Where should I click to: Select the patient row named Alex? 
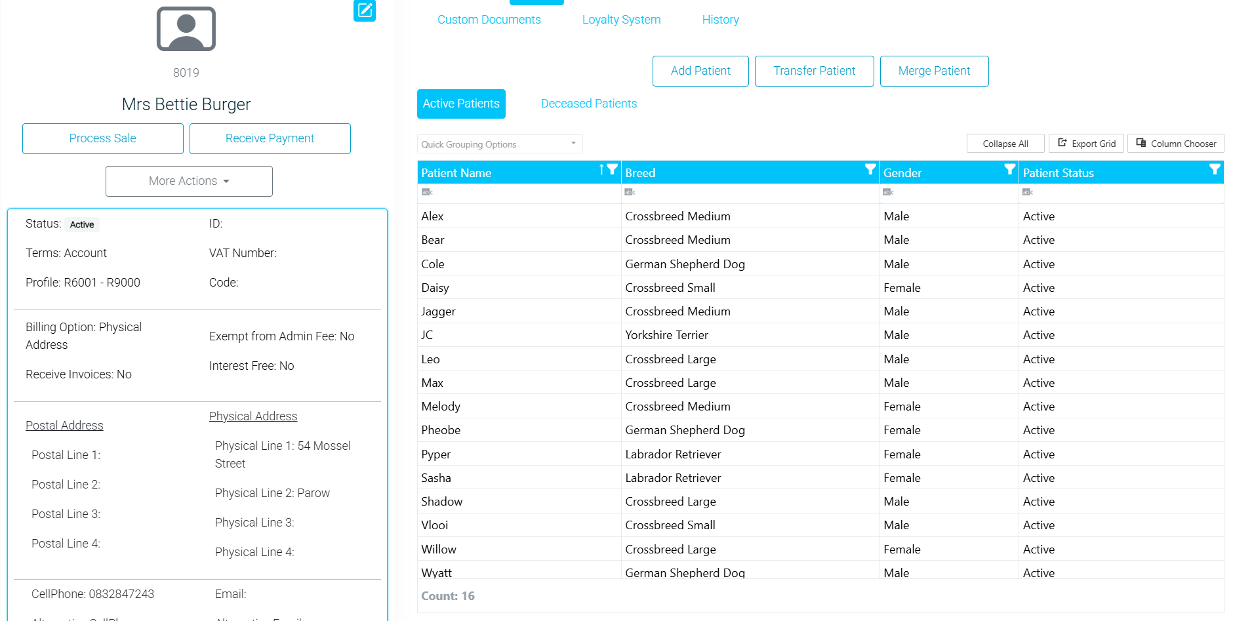click(820, 216)
